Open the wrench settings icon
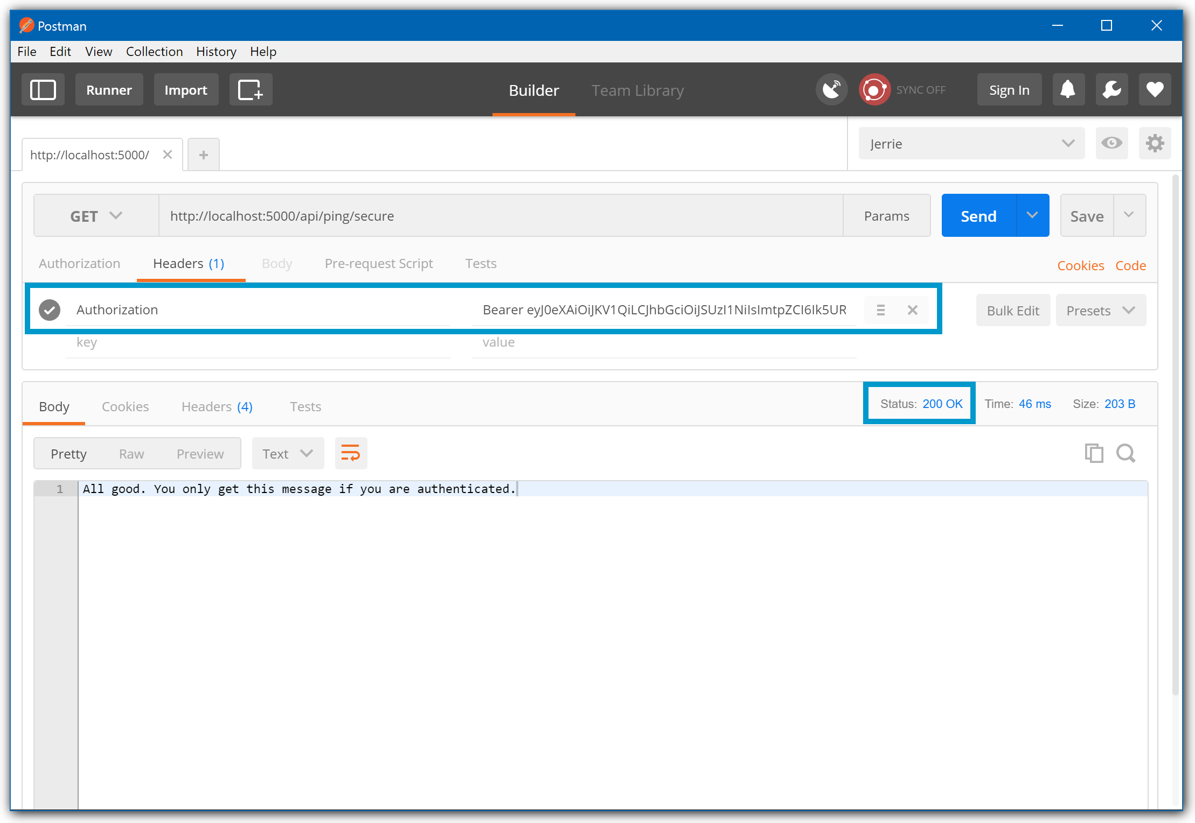 1111,89
